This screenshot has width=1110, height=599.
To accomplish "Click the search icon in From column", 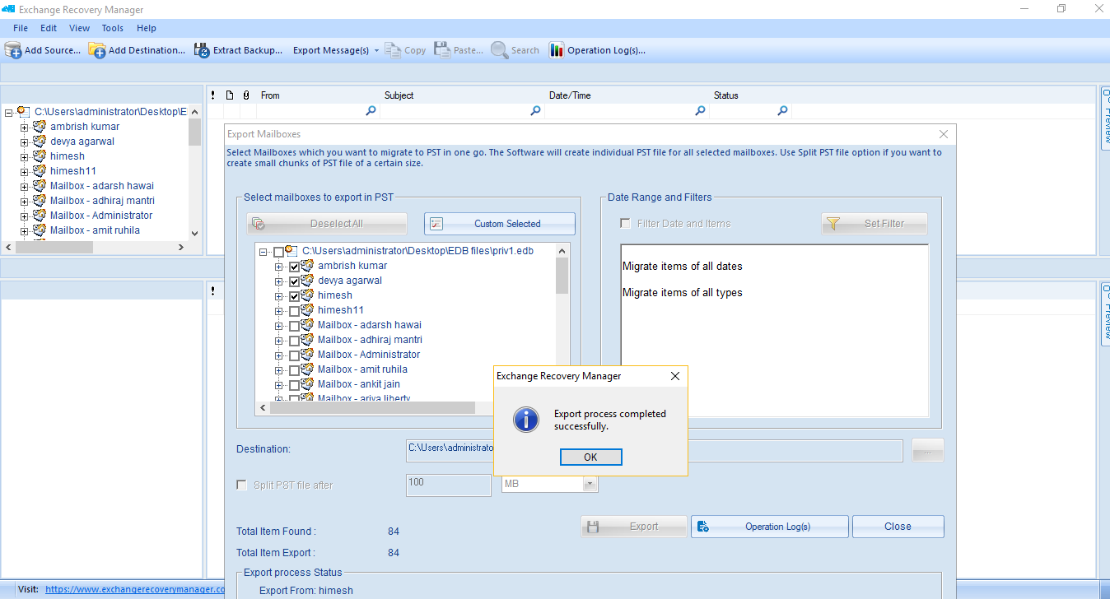I will click(371, 111).
